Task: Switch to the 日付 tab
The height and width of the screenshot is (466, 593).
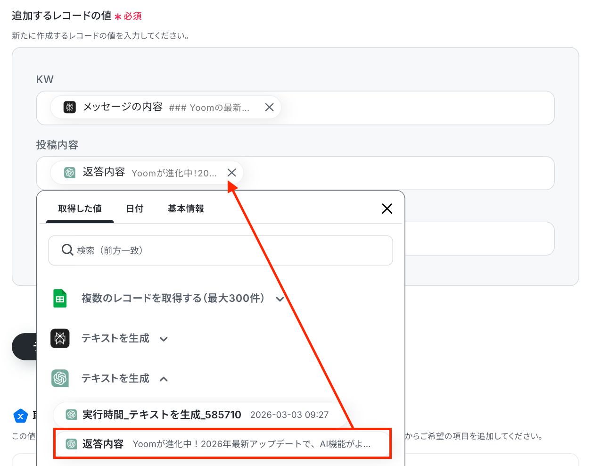Action: pyautogui.click(x=135, y=208)
